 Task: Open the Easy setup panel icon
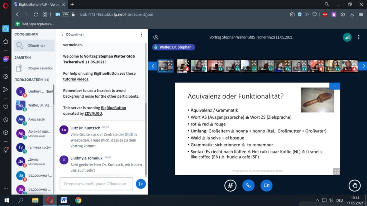click(361, 14)
